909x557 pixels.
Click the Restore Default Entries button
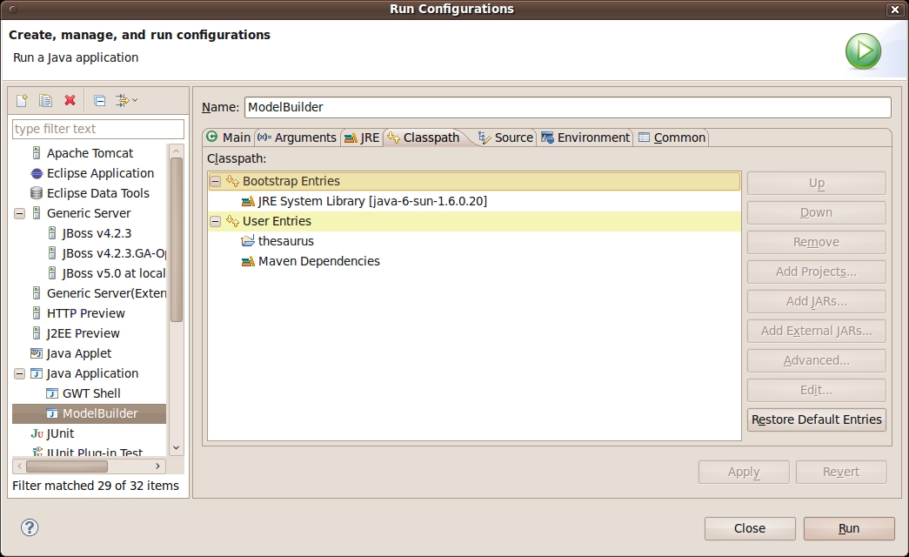click(x=816, y=419)
